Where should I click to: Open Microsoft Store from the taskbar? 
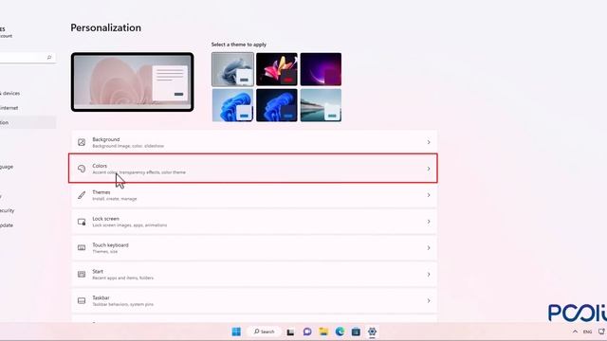tap(356, 332)
